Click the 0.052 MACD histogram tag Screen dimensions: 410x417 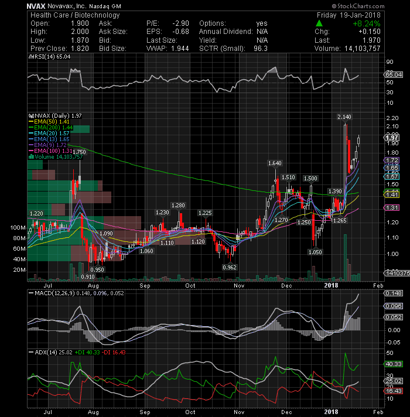(394, 317)
